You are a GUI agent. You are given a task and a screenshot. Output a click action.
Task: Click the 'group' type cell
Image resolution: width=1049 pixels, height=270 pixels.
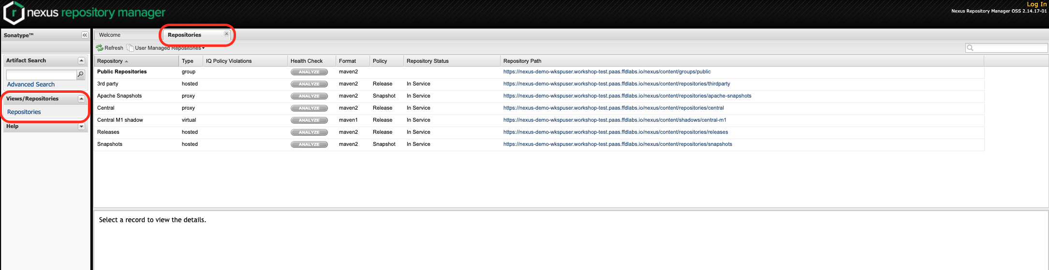189,71
